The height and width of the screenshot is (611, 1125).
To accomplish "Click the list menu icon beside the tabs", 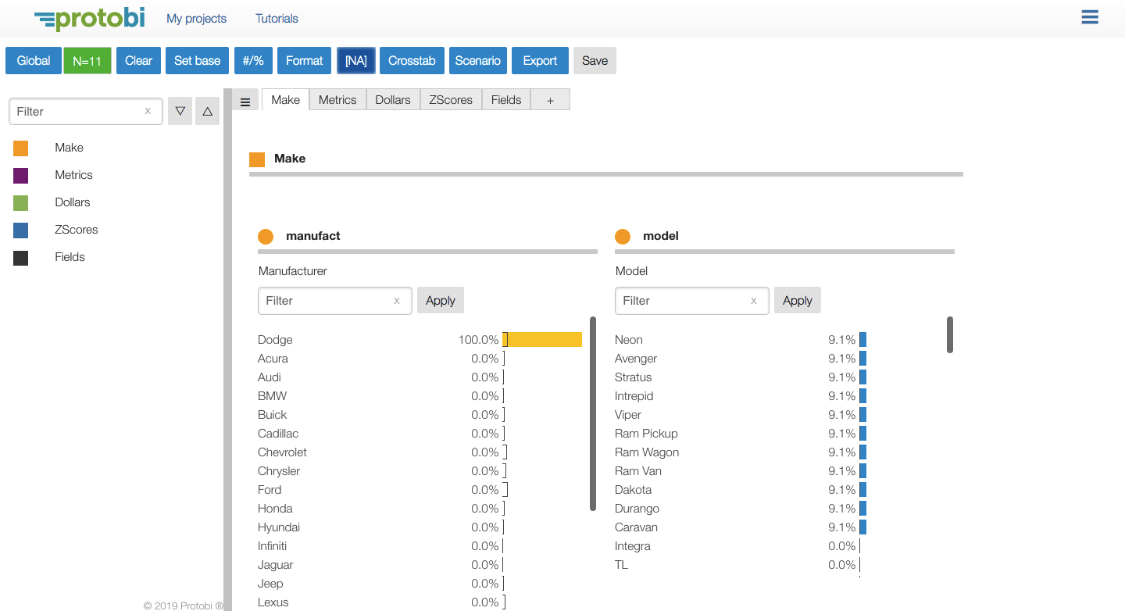I will 245,99.
